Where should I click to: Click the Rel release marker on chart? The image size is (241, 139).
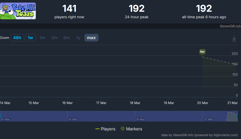[x=202, y=52]
